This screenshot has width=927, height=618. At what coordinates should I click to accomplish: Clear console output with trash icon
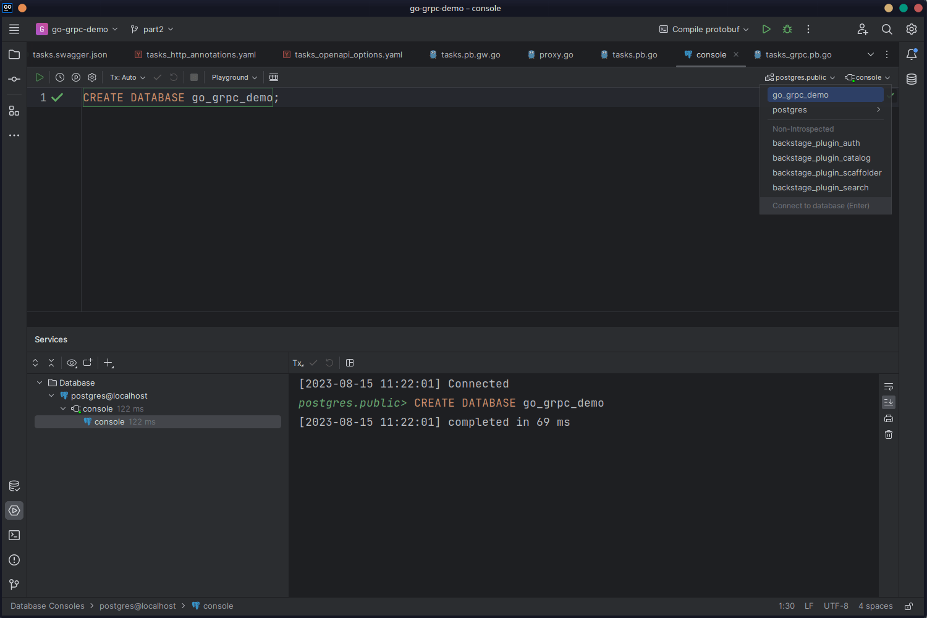click(889, 434)
